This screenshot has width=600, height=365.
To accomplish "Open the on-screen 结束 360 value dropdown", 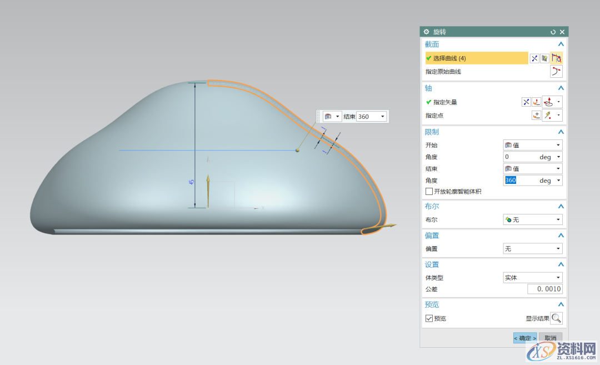I will (382, 117).
